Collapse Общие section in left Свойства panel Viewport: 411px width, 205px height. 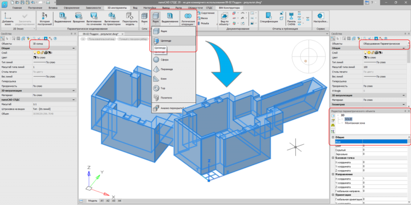(73, 48)
